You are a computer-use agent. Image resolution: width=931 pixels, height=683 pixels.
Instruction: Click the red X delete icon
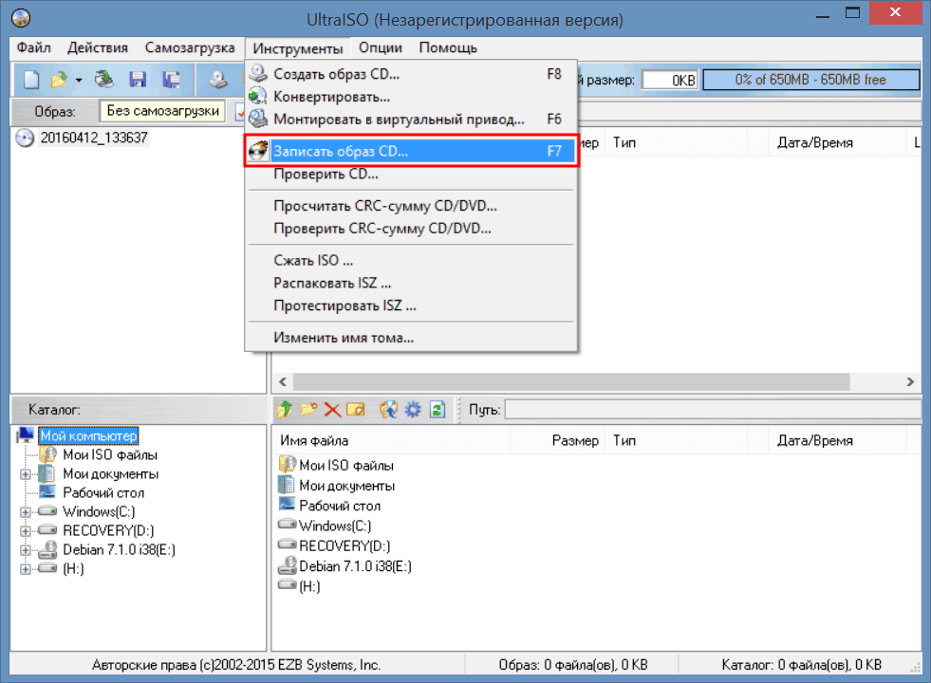[332, 410]
